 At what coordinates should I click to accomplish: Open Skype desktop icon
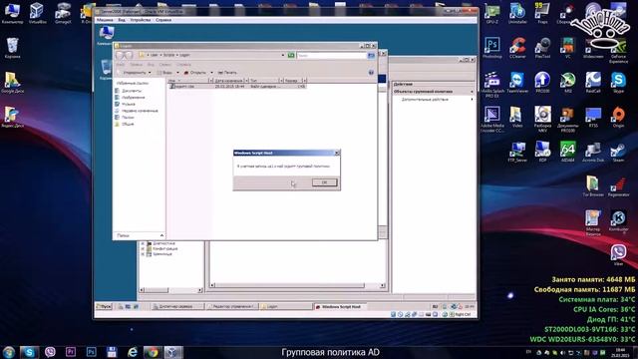coord(618,82)
